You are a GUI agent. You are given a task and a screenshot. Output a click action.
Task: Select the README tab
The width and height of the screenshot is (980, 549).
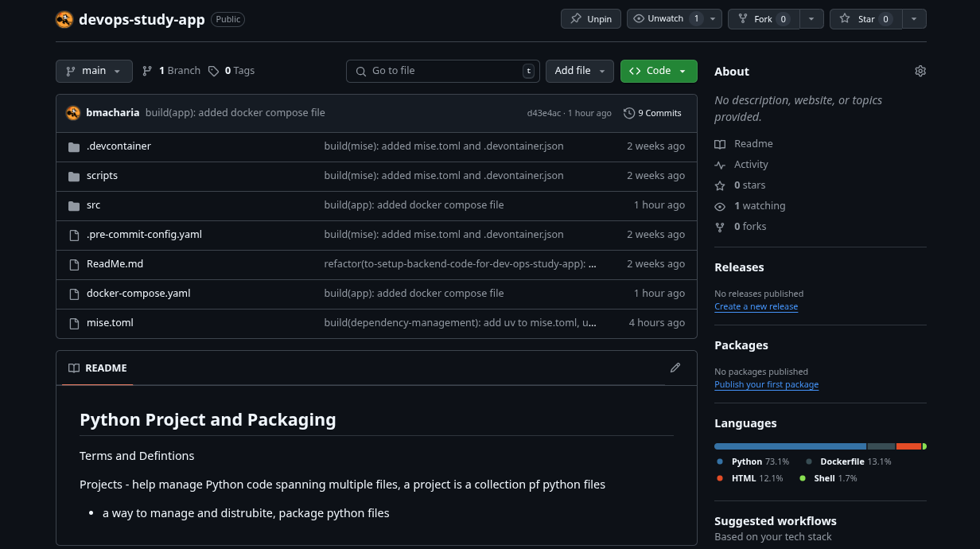click(97, 368)
